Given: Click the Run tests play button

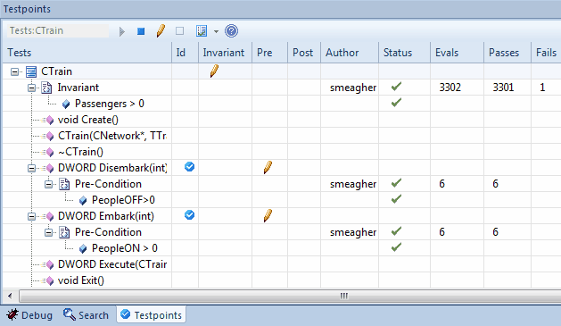Looking at the screenshot, I should (x=122, y=31).
